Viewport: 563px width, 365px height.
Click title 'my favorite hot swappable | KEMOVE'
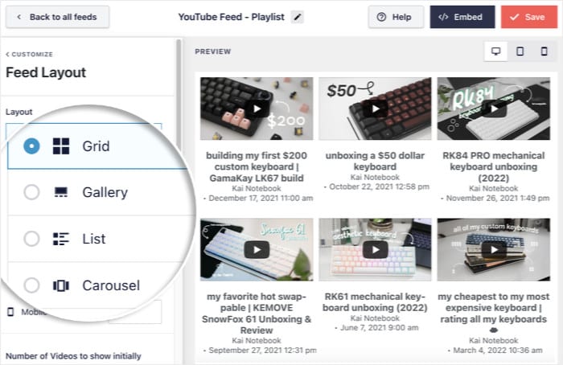257,313
